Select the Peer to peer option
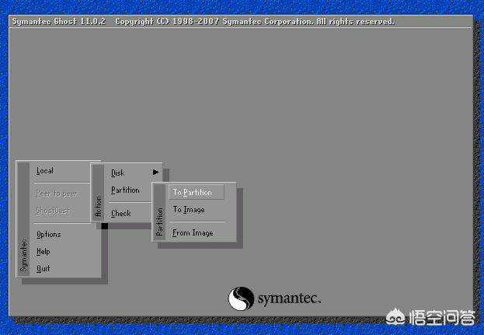484x335 pixels. tap(57, 194)
